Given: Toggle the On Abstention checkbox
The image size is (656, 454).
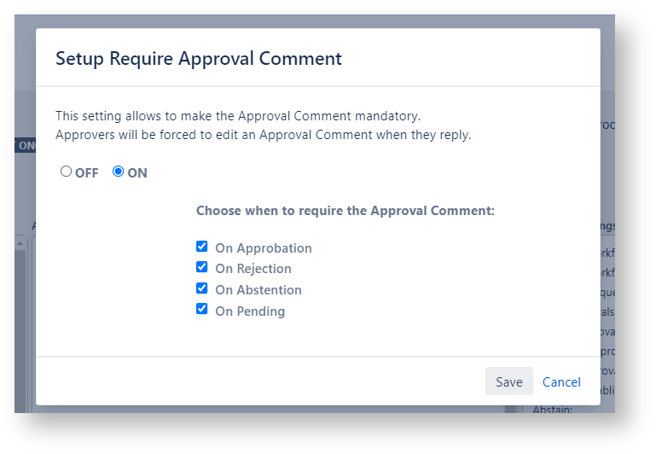Looking at the screenshot, I should pos(202,288).
